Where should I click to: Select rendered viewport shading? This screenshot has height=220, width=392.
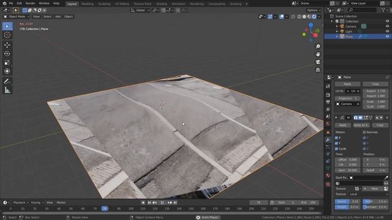[x=314, y=16]
